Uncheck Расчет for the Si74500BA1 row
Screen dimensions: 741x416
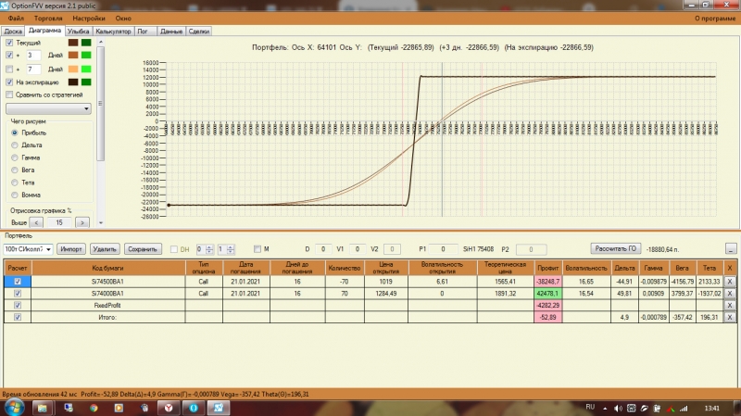[x=18, y=282]
